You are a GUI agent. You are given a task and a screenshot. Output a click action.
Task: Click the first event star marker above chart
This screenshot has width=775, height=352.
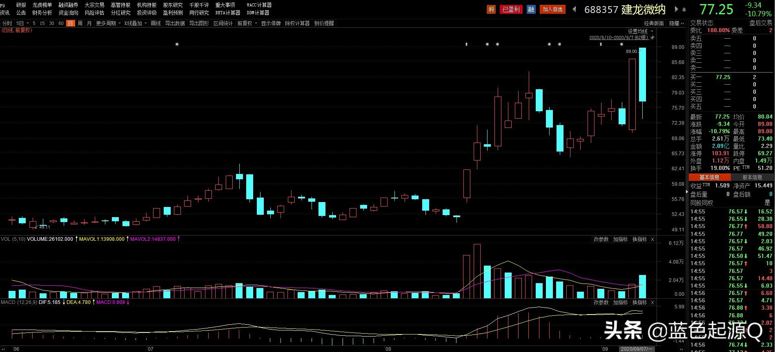pyautogui.click(x=177, y=44)
